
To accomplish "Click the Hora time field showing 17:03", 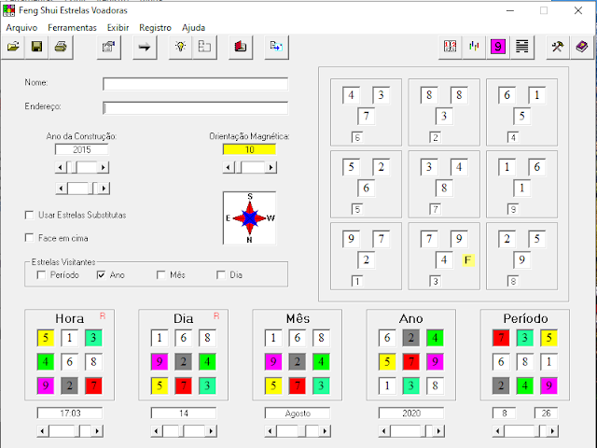I will tap(70, 413).
